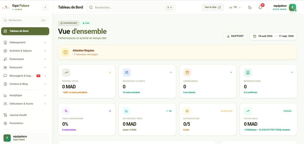Click the Taux Conversion percent icon
This screenshot has height=144, width=304.
(x=66, y=111)
